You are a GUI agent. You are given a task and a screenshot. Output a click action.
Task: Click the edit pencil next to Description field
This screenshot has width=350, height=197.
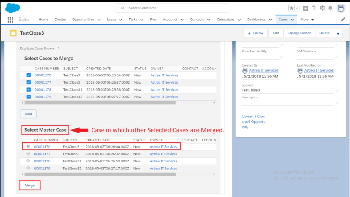(337, 102)
